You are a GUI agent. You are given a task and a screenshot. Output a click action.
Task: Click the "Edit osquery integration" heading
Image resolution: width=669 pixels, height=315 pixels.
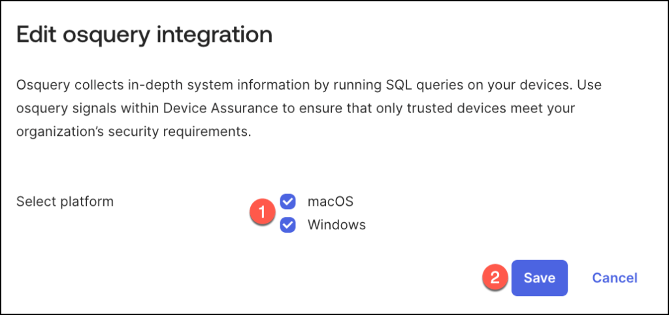pyautogui.click(x=144, y=35)
